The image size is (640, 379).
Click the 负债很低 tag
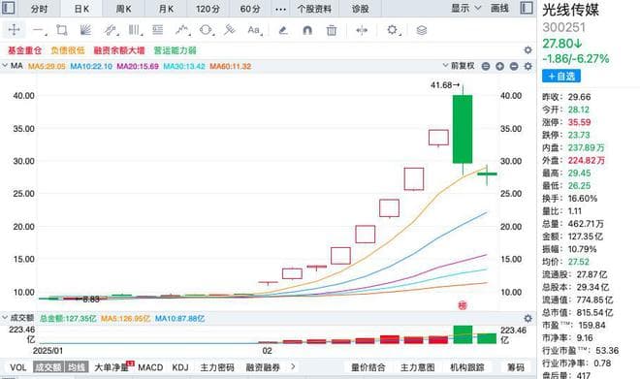tap(68, 50)
